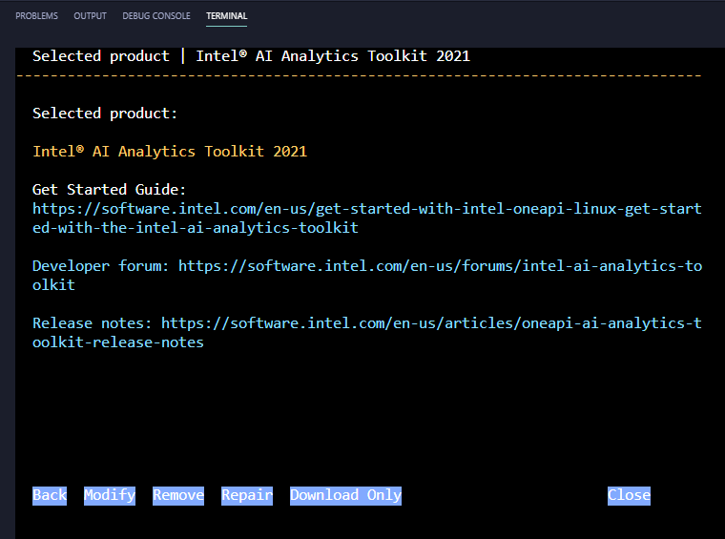Screen dimensions: 725x539
Task: Open the OUTPUT tab
Action: point(91,15)
